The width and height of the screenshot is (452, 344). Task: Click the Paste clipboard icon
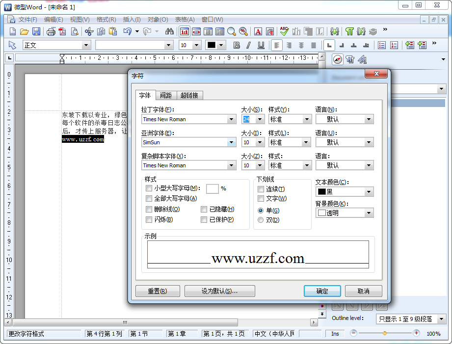pos(113,31)
